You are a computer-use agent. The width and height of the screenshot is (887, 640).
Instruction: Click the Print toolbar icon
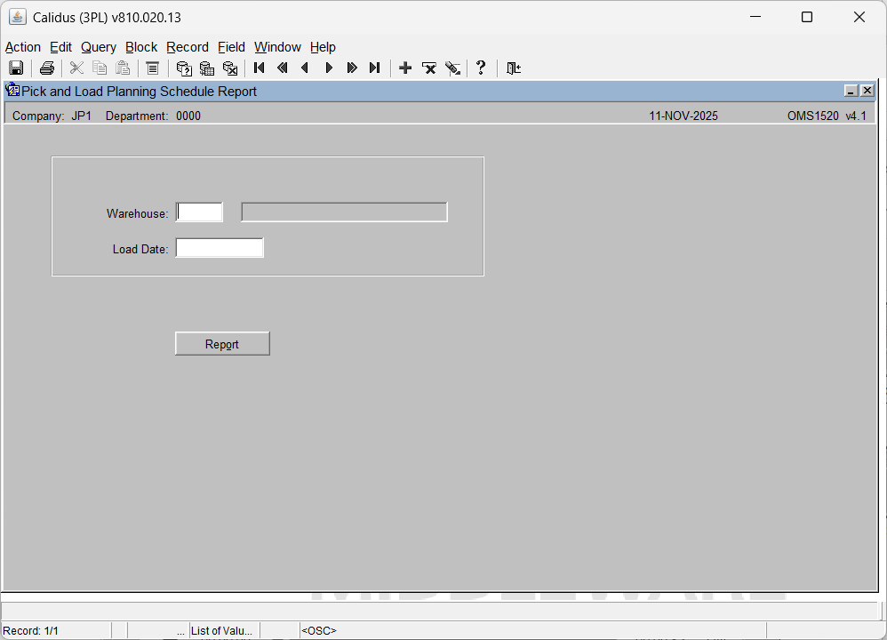click(47, 68)
